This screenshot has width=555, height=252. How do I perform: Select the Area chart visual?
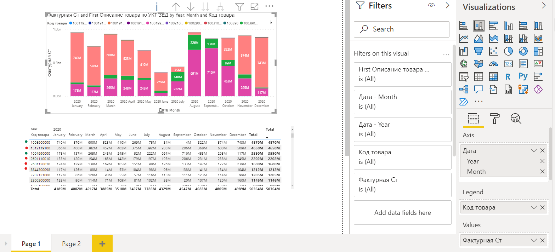[478, 38]
